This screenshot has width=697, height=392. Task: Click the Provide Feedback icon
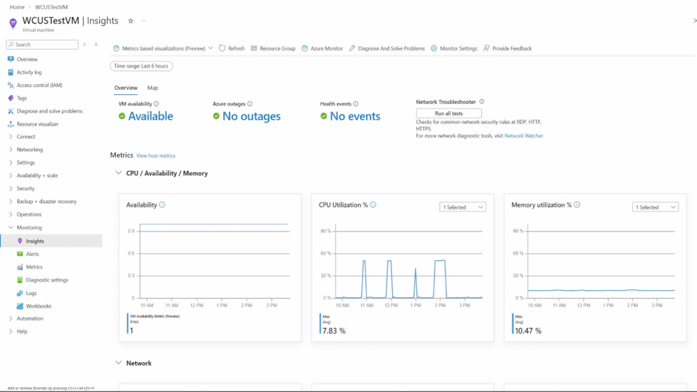[486, 48]
